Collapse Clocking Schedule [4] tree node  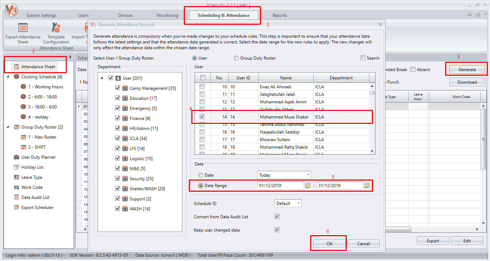point(8,76)
